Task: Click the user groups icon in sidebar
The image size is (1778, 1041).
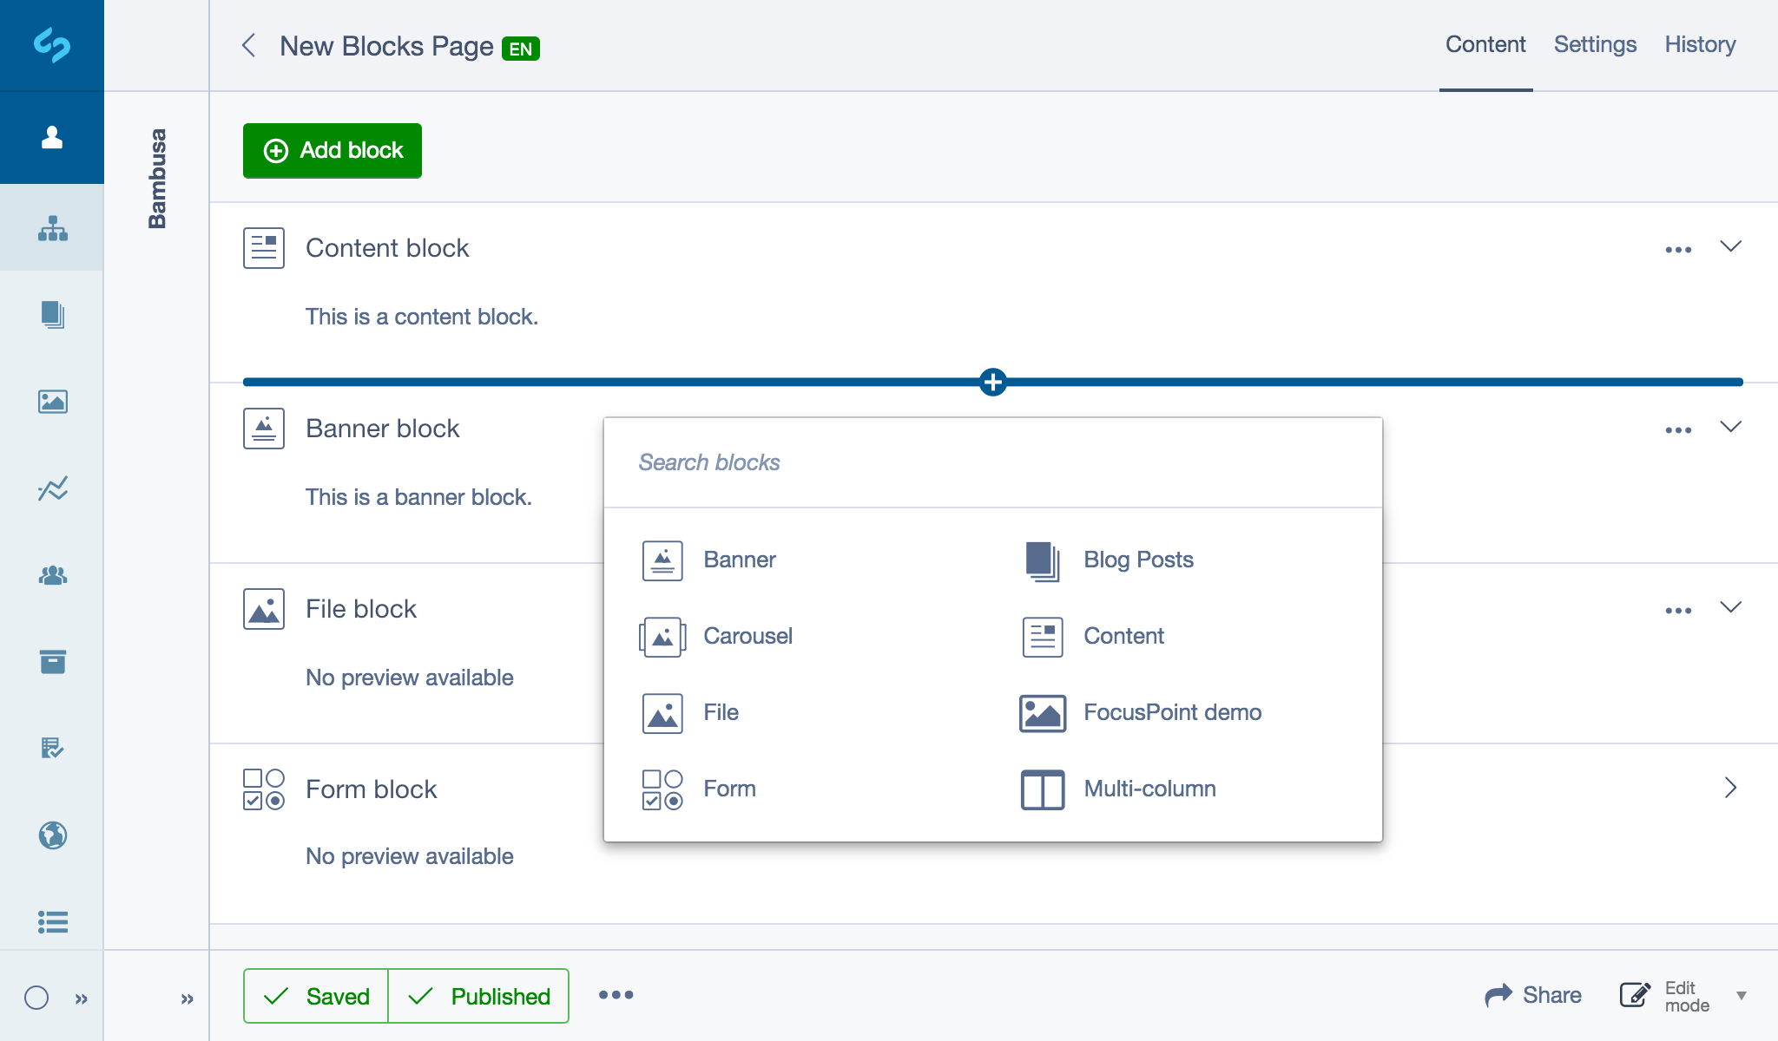Action: [52, 575]
